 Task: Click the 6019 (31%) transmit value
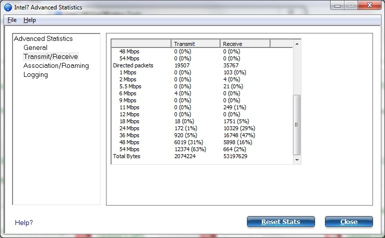pos(188,142)
